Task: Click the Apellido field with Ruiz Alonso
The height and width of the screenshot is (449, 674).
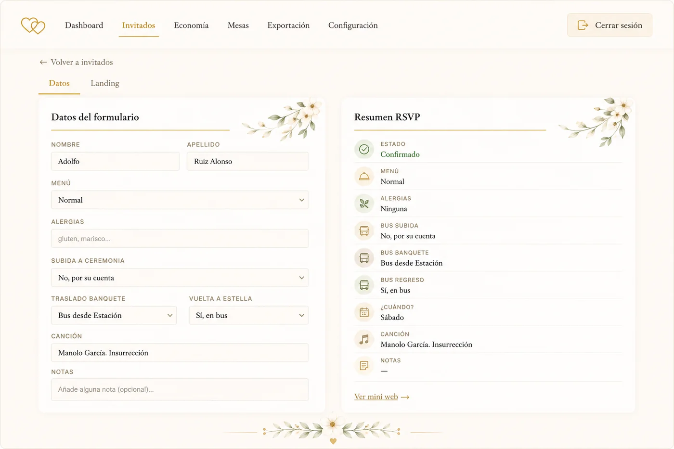Action: [247, 161]
